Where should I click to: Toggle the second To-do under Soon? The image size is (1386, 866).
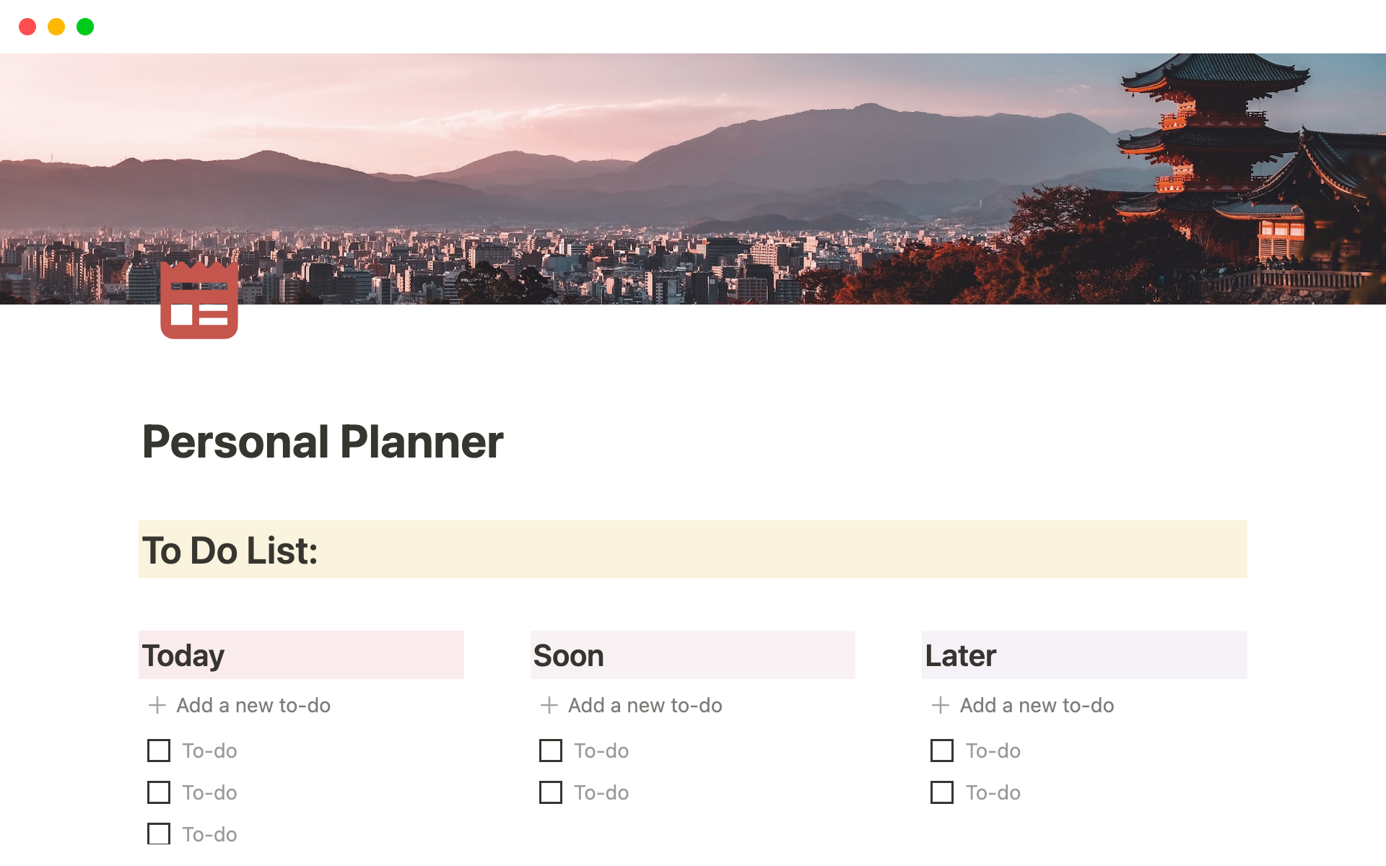pyautogui.click(x=551, y=792)
